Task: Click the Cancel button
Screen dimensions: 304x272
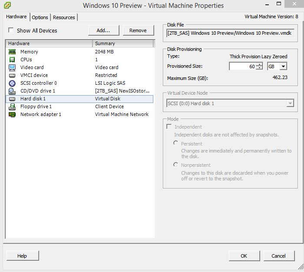Action: (279, 256)
